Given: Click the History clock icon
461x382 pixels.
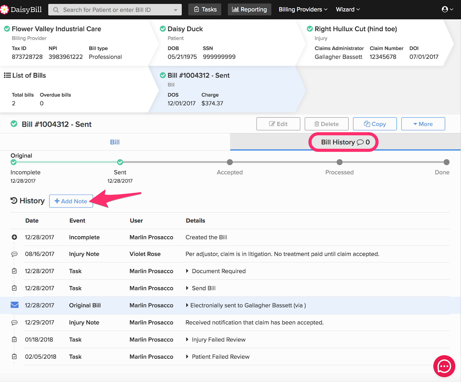Looking at the screenshot, I should pyautogui.click(x=14, y=201).
